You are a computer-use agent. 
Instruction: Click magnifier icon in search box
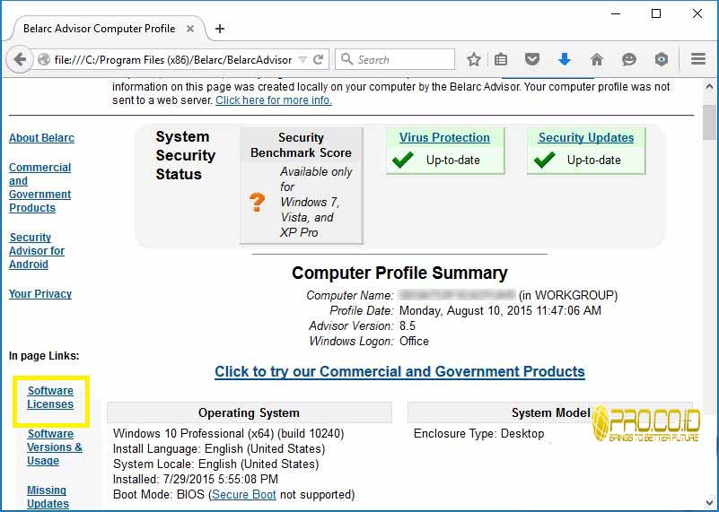coord(347,59)
